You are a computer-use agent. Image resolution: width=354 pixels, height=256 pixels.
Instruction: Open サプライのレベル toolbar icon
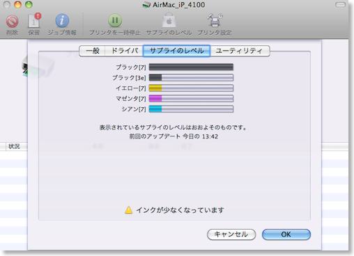coord(169,20)
